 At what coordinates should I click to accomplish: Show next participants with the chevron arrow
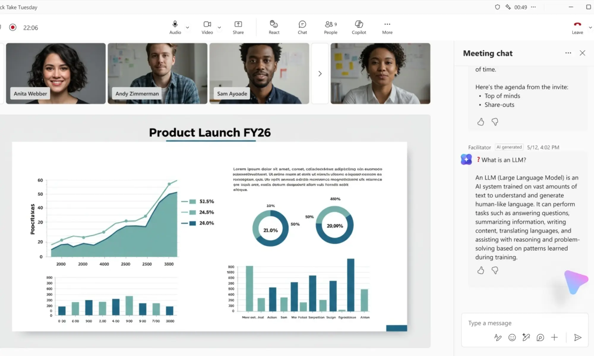320,74
